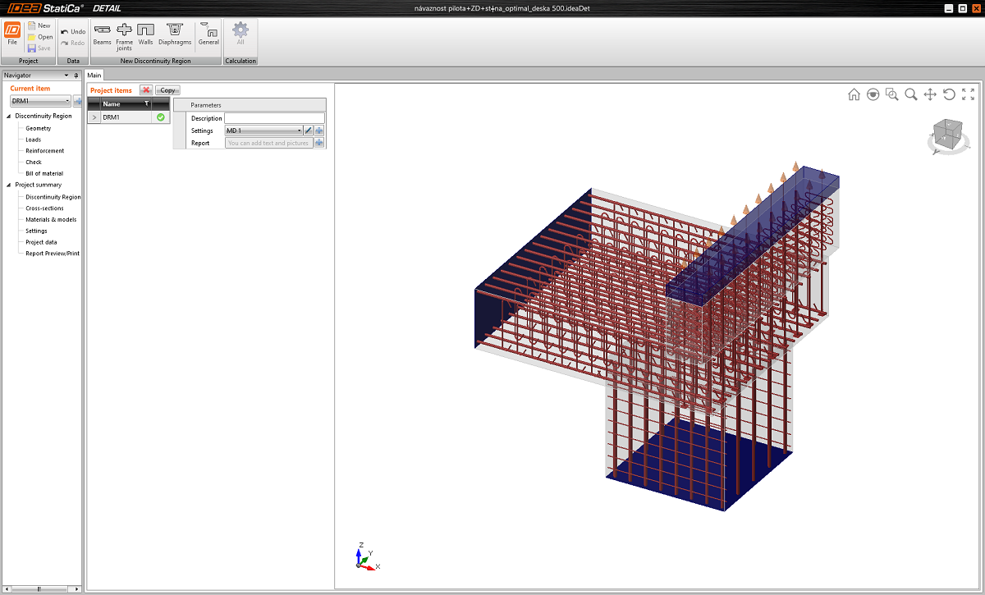Click the green check status of DRM1

pyautogui.click(x=161, y=117)
